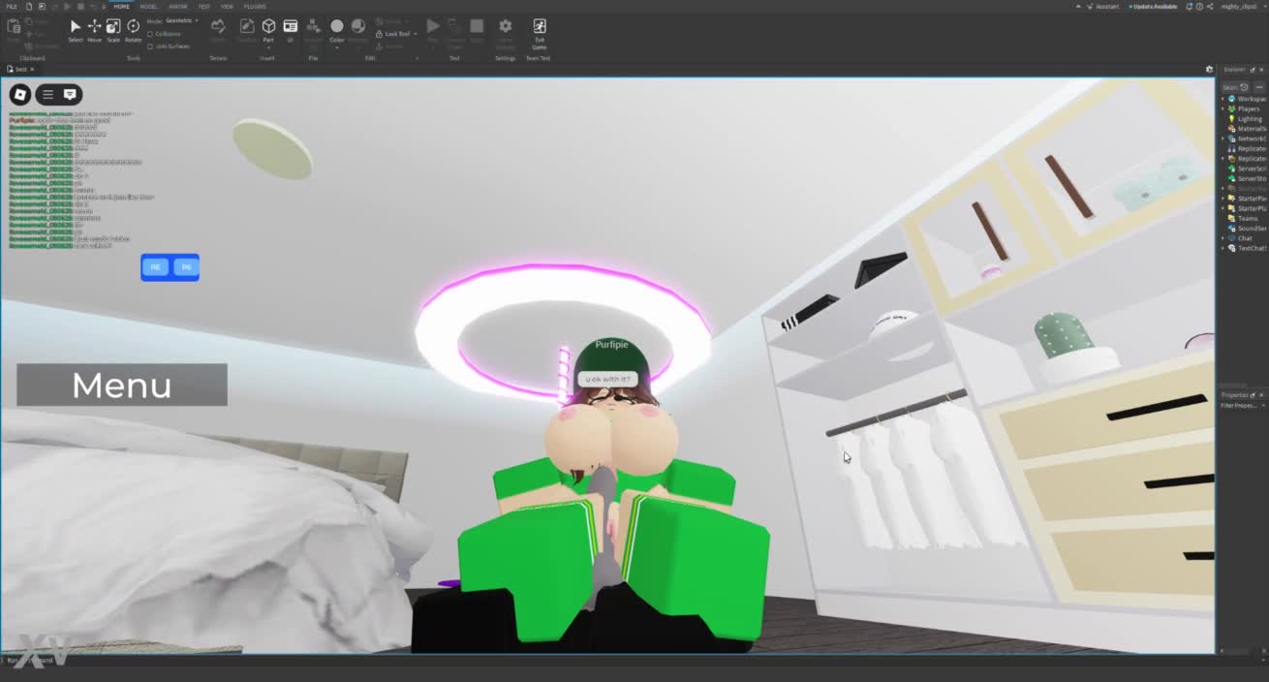Toggle the in-game chat bubble icon
The image size is (1269, 682).
(x=70, y=94)
